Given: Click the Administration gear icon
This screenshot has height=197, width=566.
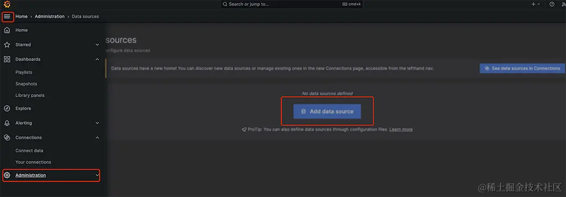Looking at the screenshot, I should coord(7,176).
